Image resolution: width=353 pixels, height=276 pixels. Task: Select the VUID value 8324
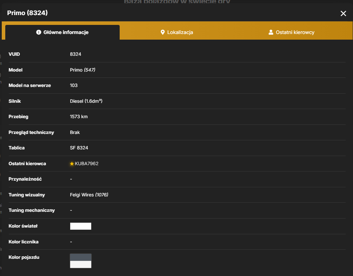[76, 54]
